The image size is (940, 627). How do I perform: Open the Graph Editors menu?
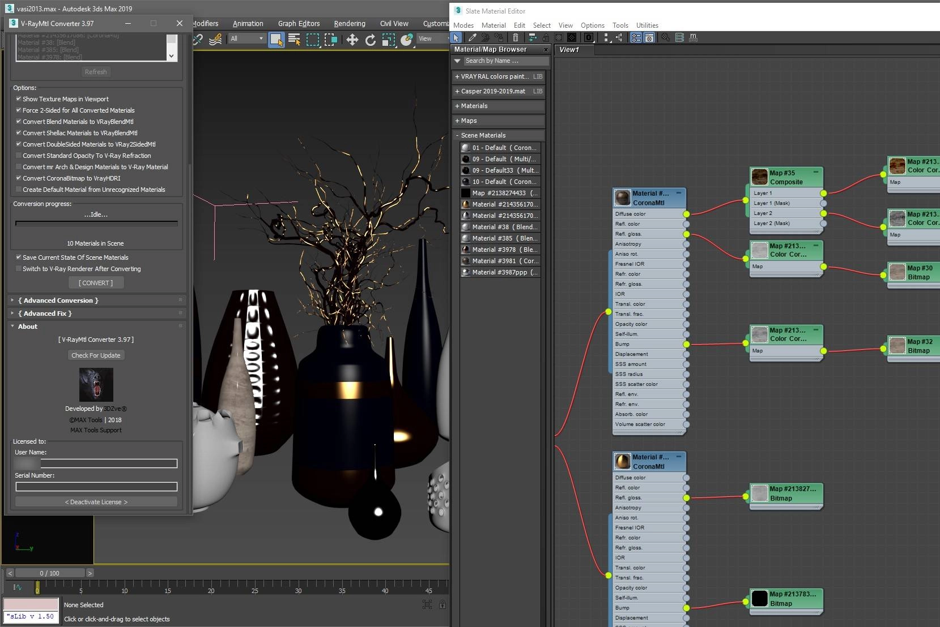[299, 24]
